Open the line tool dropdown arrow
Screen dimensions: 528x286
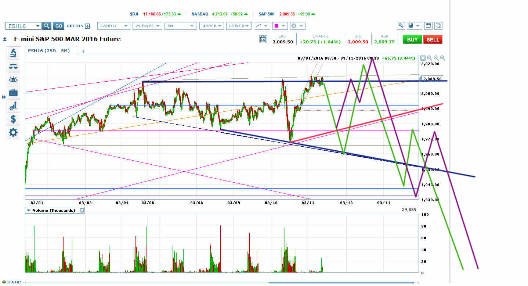[266, 26]
